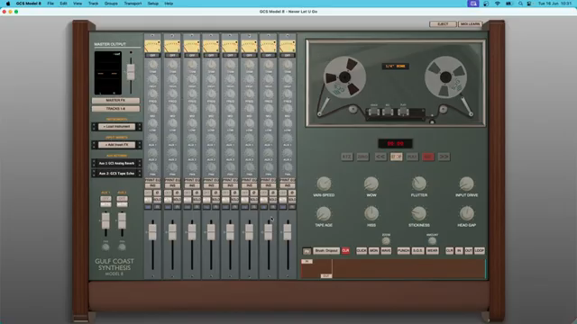Screen dimensions: 577x324
Task: Click the master output fader
Action: 131,72
